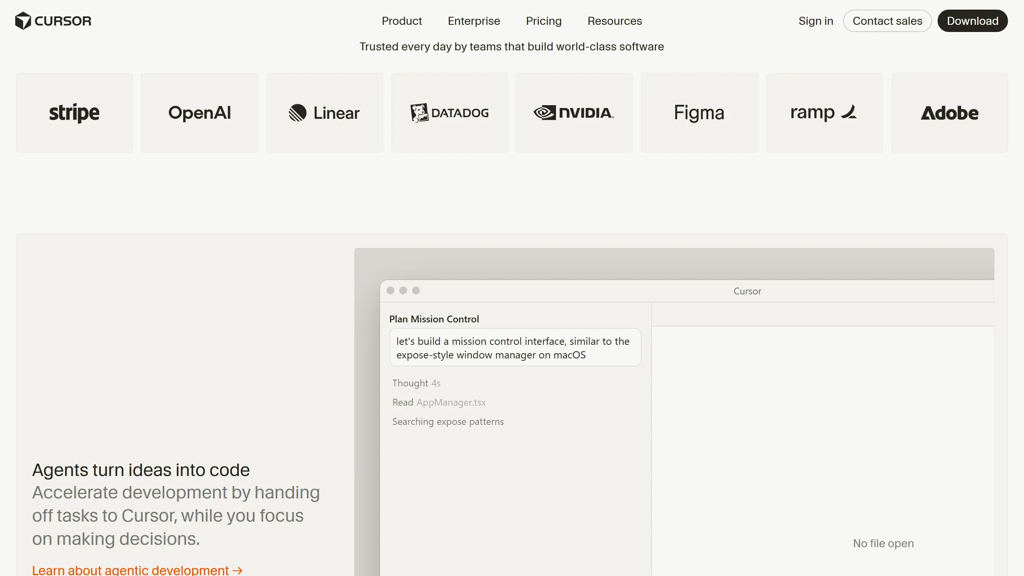The image size is (1024, 576).
Task: Click the No file open text
Action: (883, 543)
